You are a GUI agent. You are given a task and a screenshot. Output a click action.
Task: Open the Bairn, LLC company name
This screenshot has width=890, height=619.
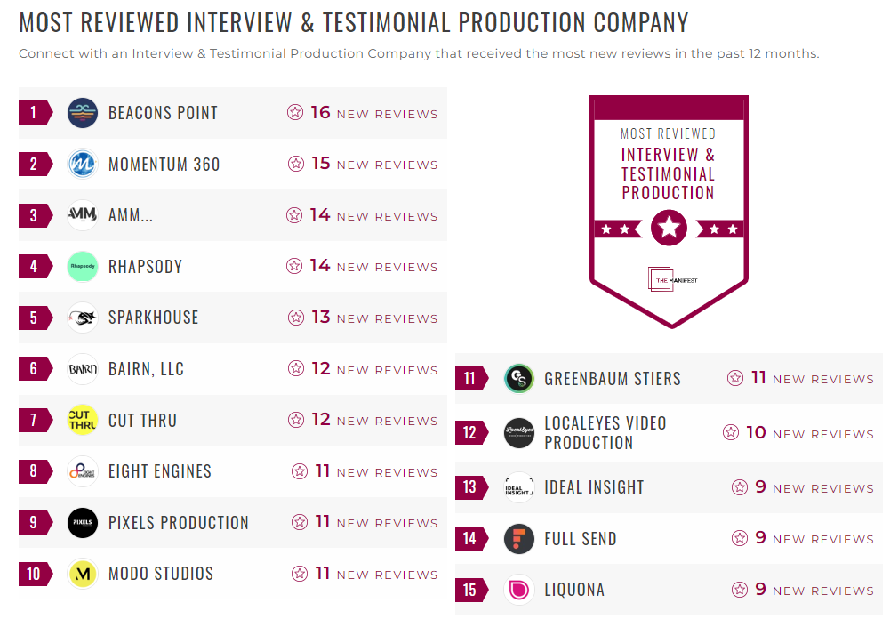point(146,369)
